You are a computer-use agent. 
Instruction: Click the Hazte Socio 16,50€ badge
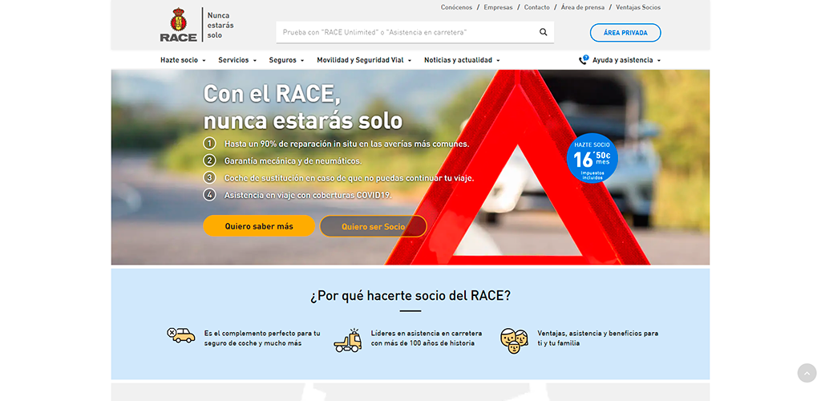pyautogui.click(x=592, y=159)
